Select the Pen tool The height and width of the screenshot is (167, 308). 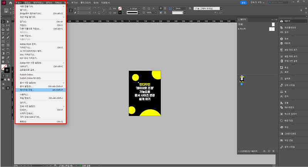pos(3,37)
